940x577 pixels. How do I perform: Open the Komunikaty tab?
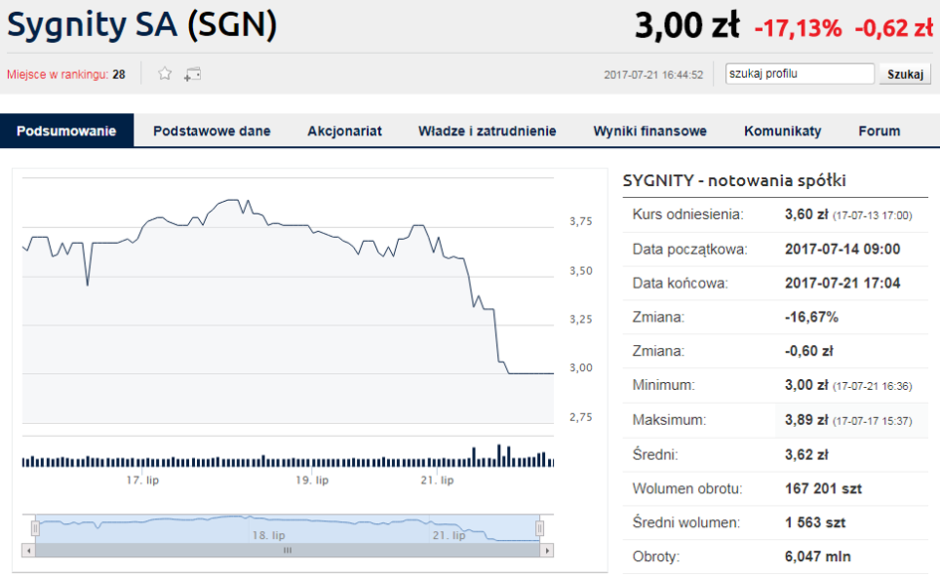(782, 130)
